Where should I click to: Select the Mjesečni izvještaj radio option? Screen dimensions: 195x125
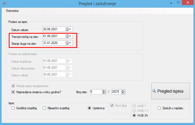click(45, 108)
